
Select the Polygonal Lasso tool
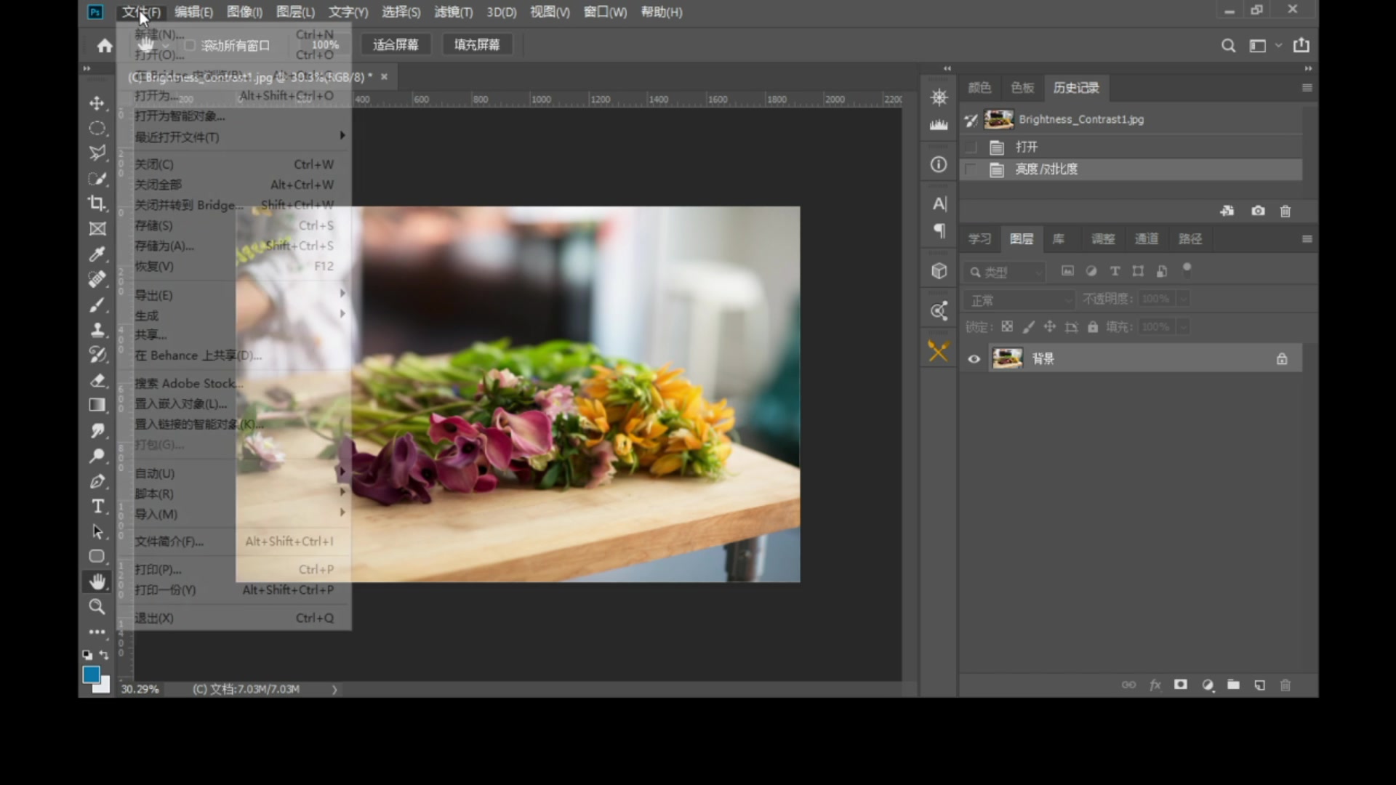(97, 153)
